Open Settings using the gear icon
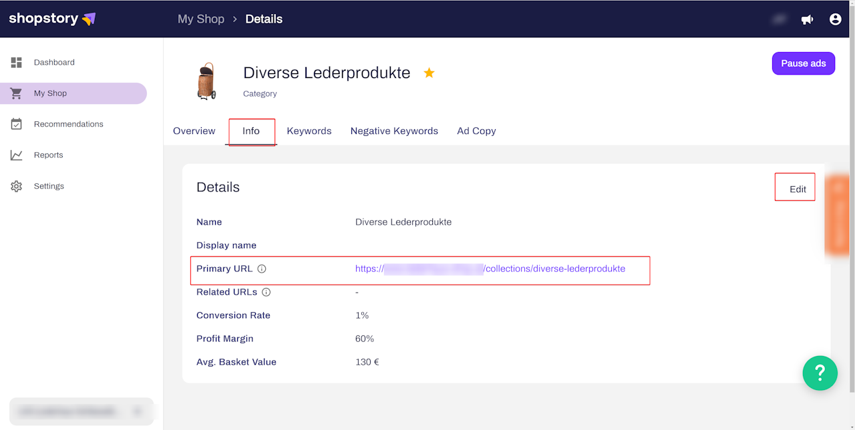The height and width of the screenshot is (430, 855). point(17,187)
